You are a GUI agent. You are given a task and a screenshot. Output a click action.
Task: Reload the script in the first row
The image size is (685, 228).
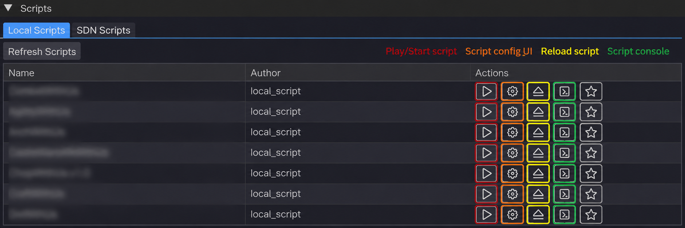click(538, 91)
